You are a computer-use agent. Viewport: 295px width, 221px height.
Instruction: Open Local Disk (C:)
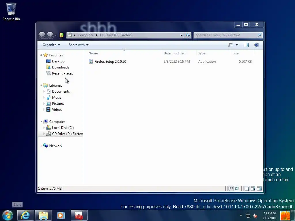63,127
